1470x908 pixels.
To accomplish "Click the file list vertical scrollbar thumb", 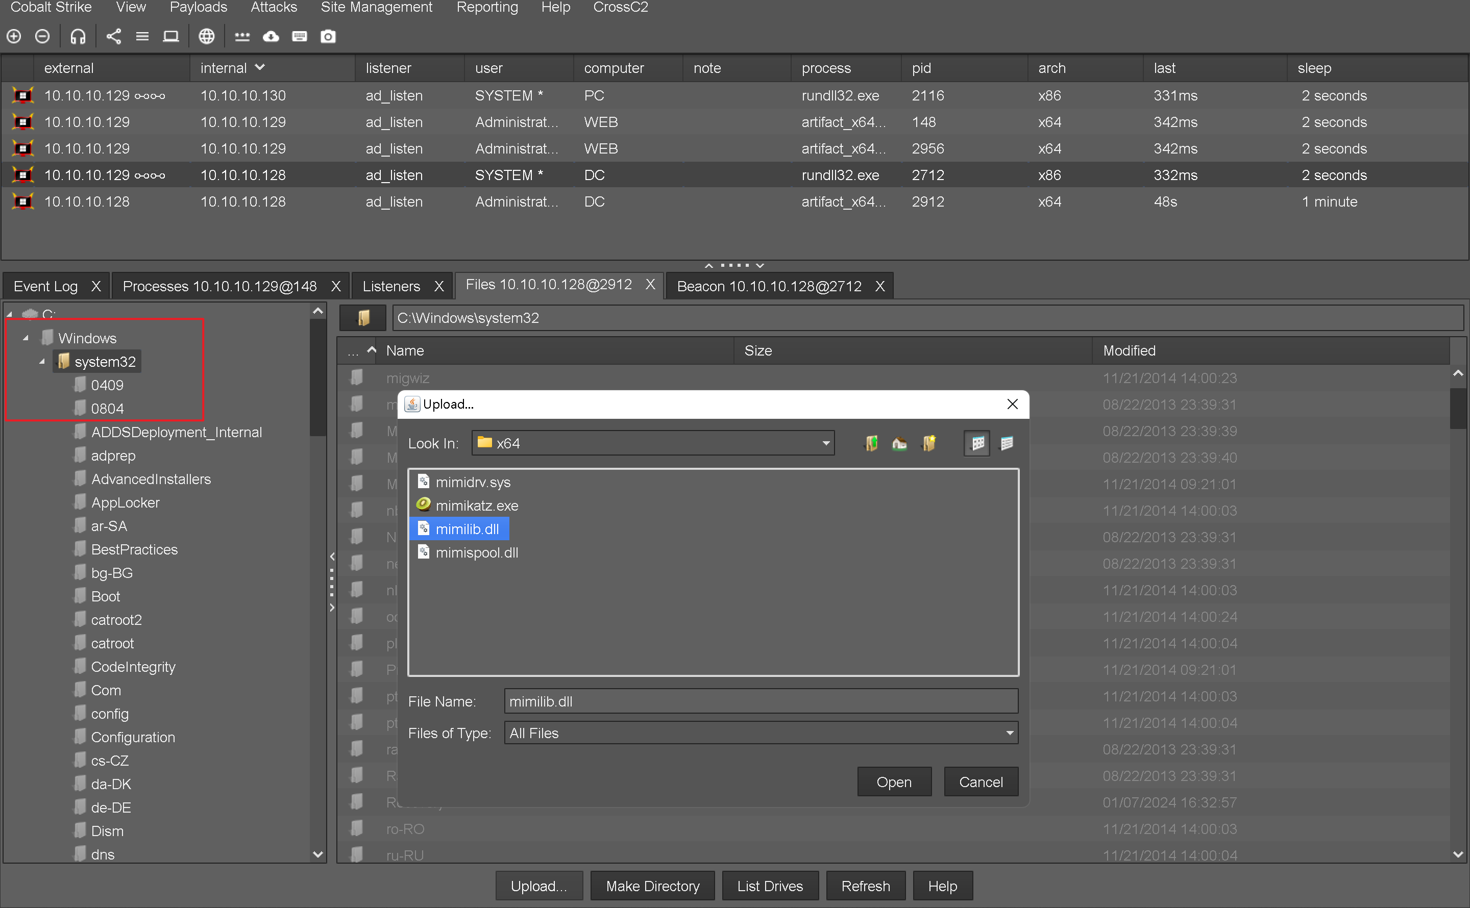I will pos(1457,409).
